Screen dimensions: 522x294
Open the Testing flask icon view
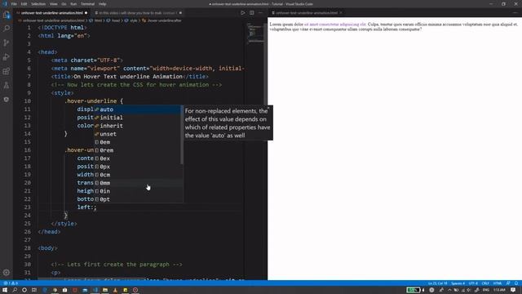pos(7,85)
